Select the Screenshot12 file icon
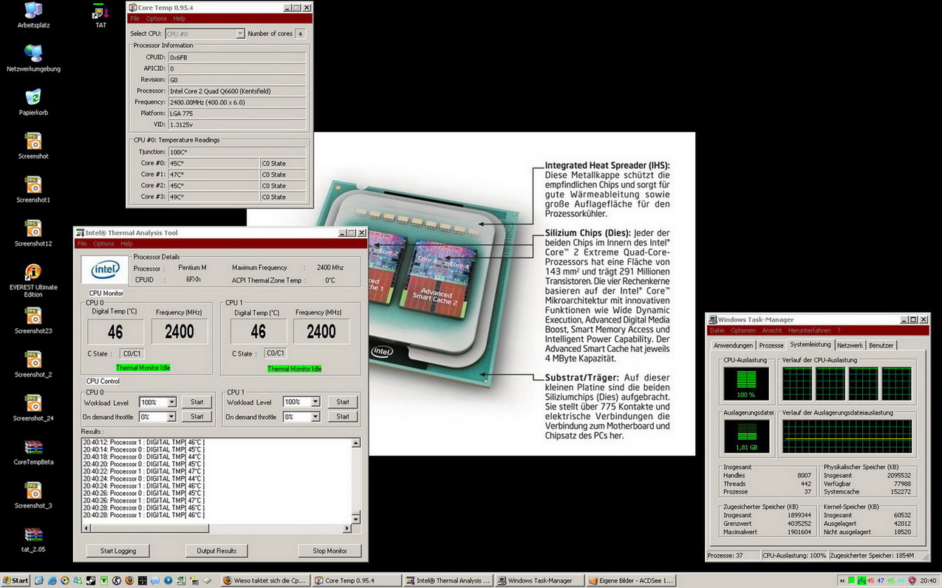The image size is (942, 588). point(33,233)
